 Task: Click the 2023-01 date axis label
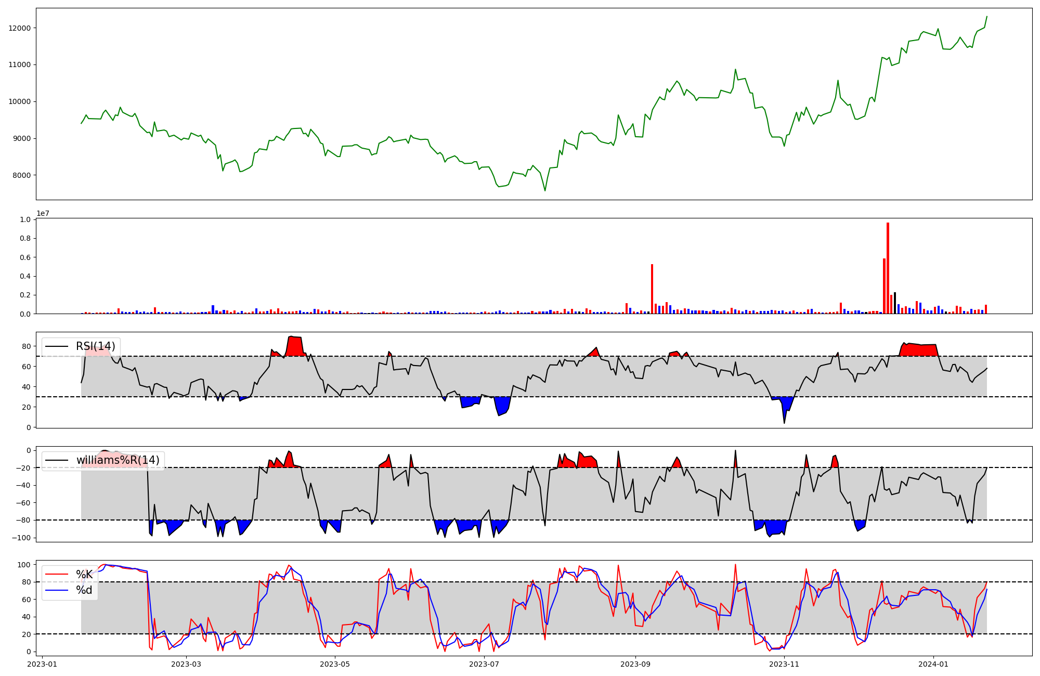[42, 664]
